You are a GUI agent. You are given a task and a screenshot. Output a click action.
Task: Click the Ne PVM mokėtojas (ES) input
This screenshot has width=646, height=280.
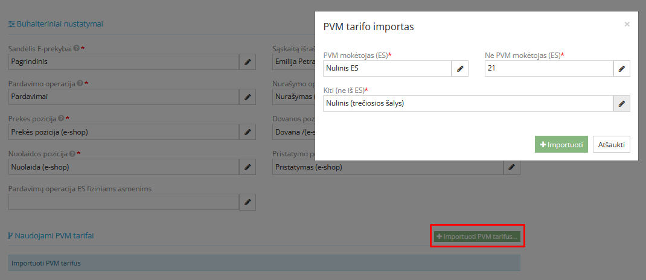549,69
